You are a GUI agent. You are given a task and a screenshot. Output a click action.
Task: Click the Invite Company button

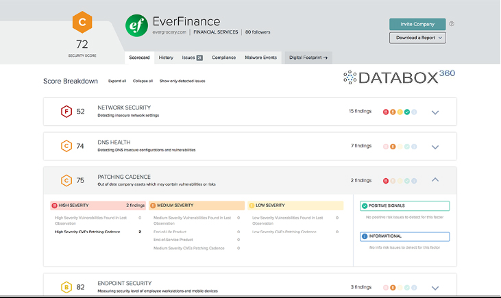coord(417,24)
